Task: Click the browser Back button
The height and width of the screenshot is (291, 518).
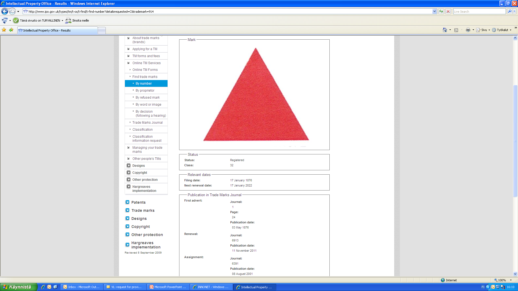Action: click(5, 11)
